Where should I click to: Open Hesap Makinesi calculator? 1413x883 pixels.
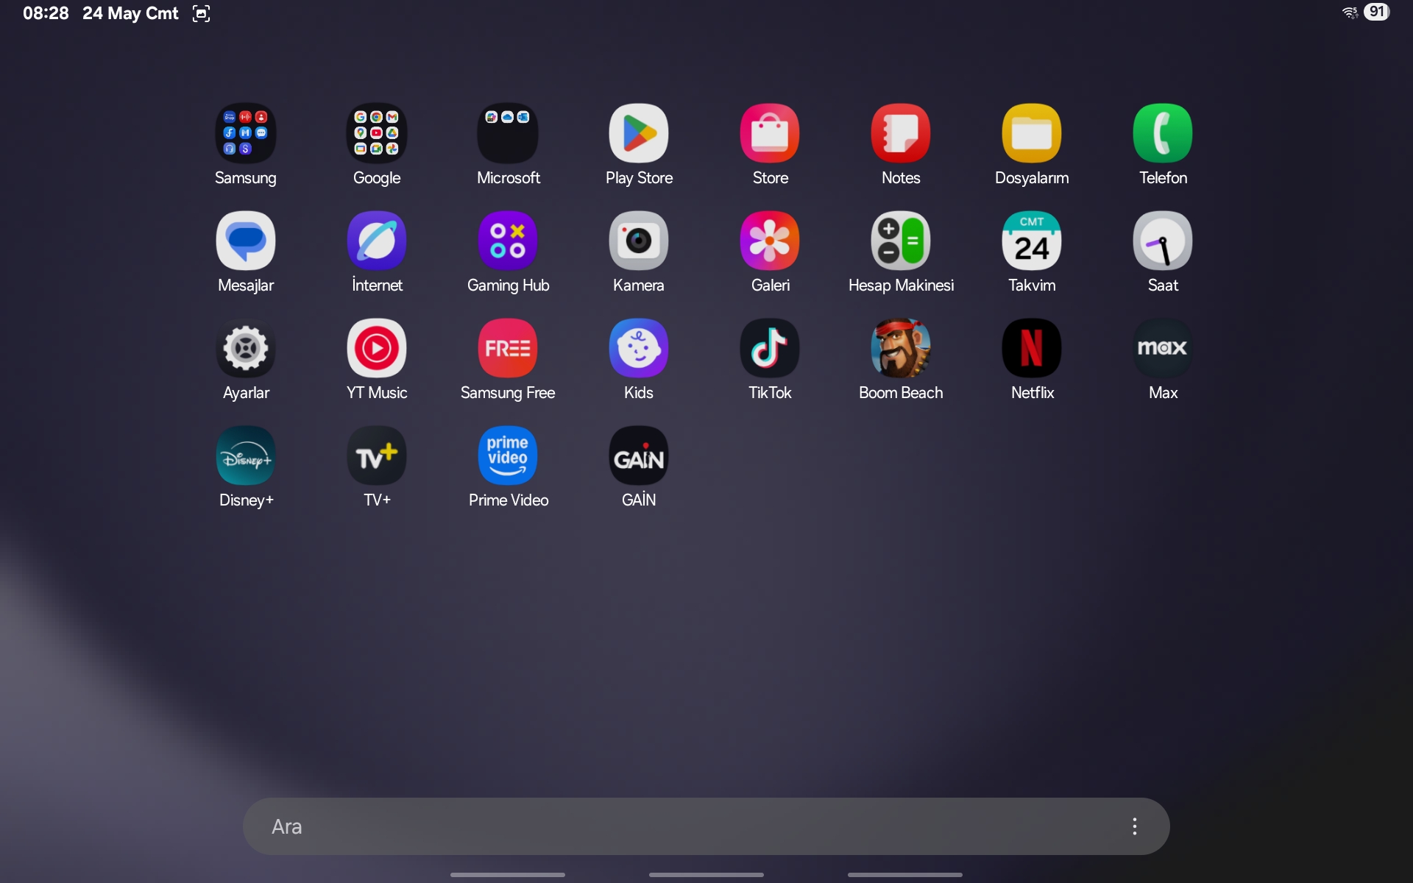tap(901, 241)
